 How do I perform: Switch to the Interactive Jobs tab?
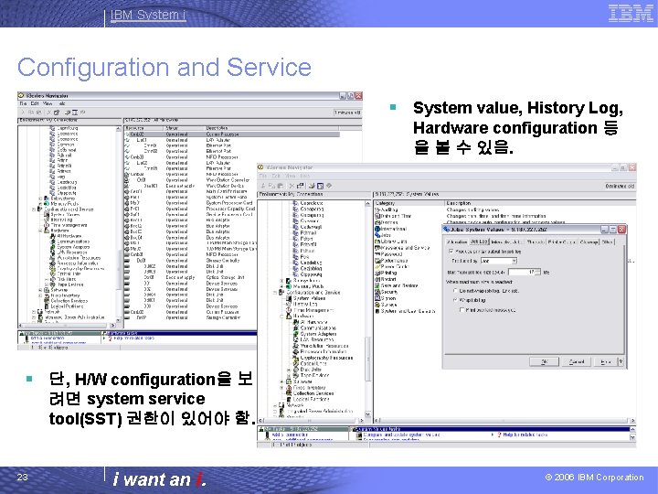click(506, 242)
